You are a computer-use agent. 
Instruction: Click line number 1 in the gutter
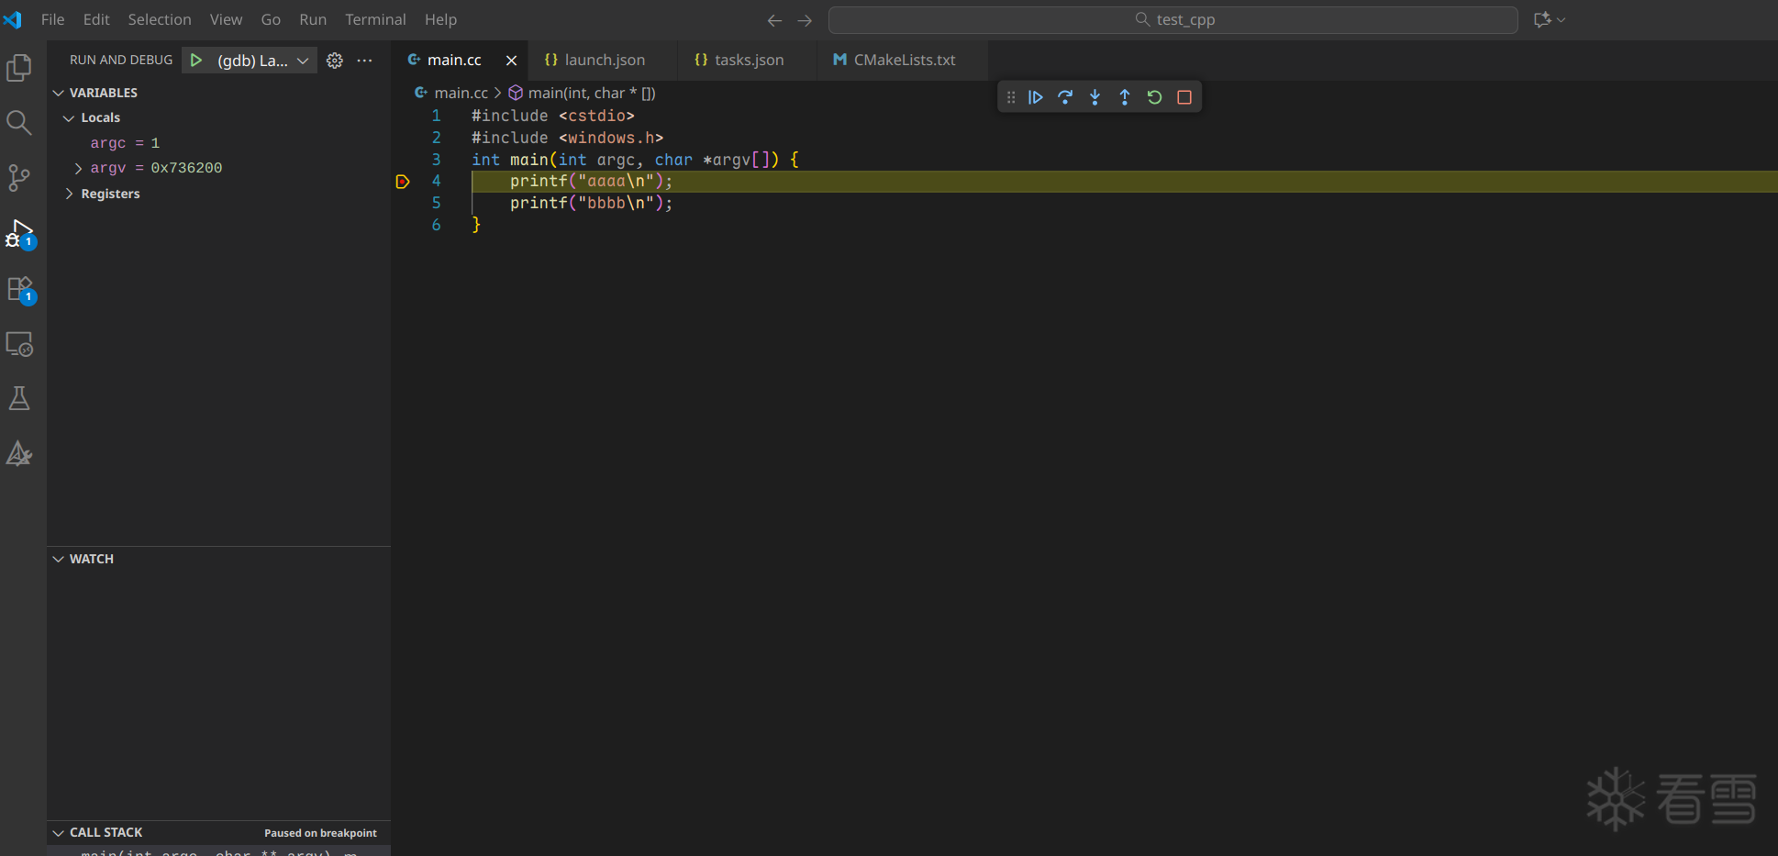437,116
